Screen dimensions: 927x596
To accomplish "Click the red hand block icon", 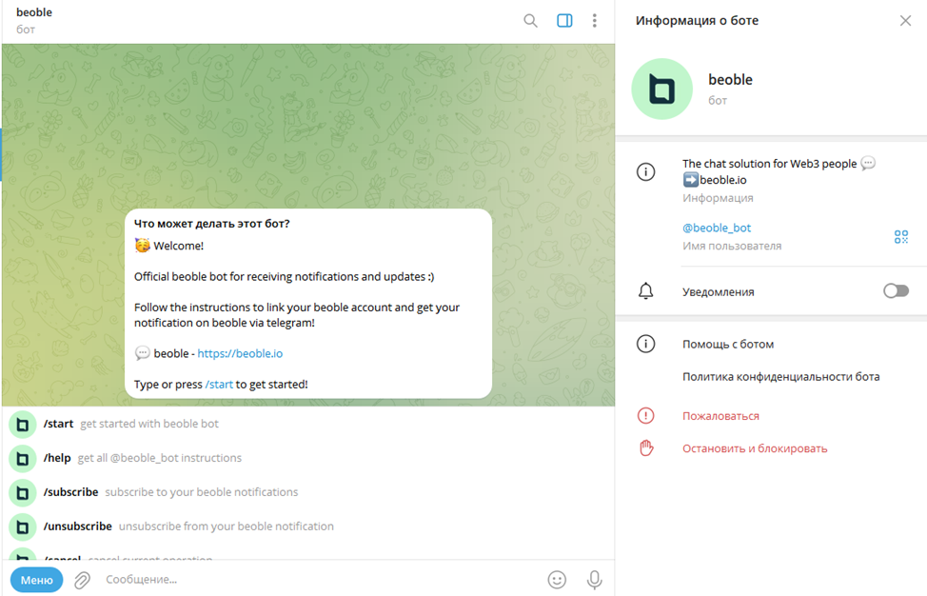I will pyautogui.click(x=646, y=448).
